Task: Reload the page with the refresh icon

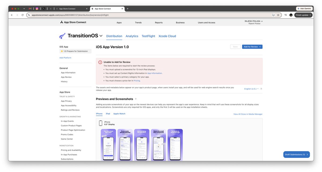Action: [23, 15]
